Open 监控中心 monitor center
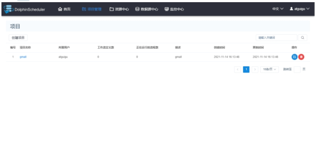This screenshot has width=315, height=141. pos(174,9)
